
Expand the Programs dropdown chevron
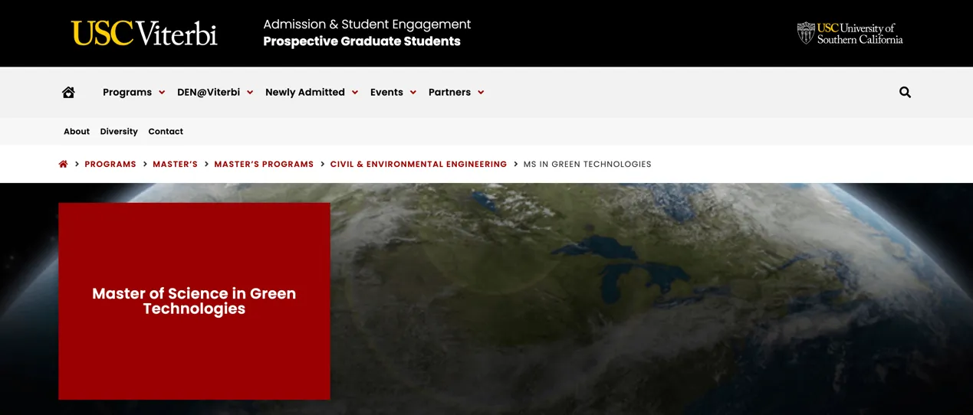(162, 93)
